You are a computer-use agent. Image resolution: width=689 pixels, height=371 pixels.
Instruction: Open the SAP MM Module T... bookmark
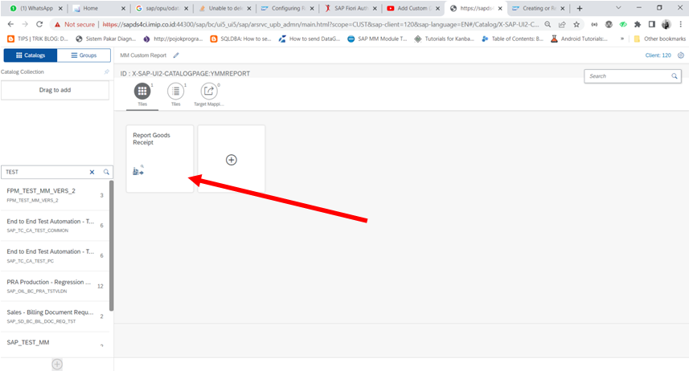pos(377,39)
